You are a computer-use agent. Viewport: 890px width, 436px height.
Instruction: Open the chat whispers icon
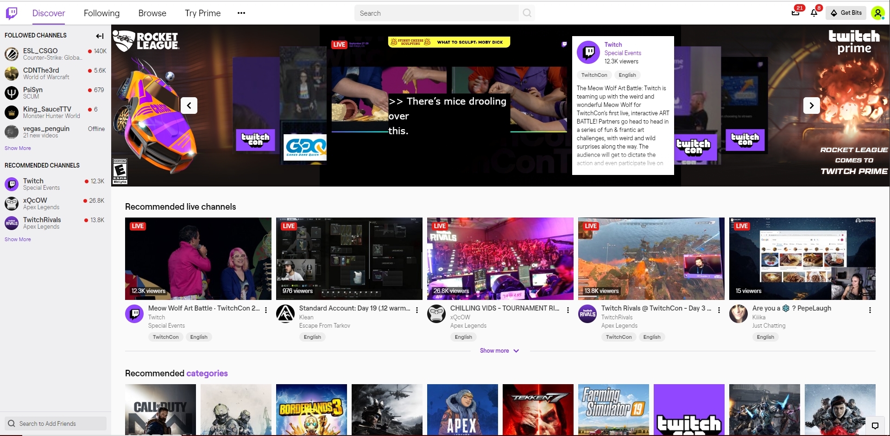coord(875,426)
